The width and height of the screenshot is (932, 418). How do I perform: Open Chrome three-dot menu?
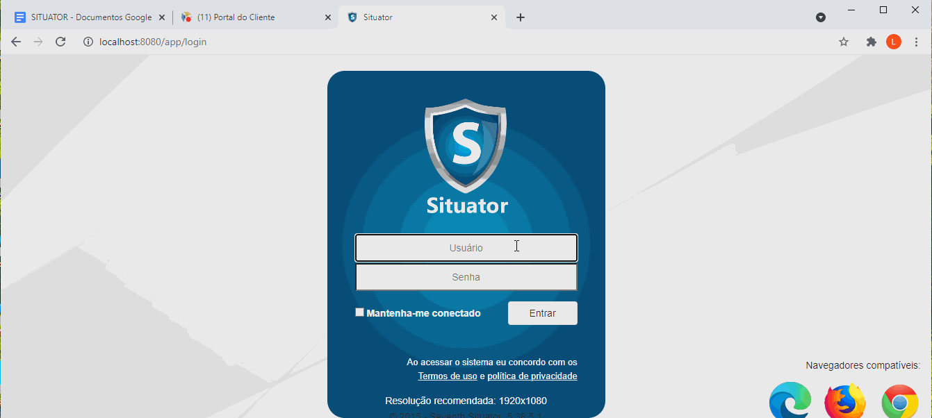point(916,42)
